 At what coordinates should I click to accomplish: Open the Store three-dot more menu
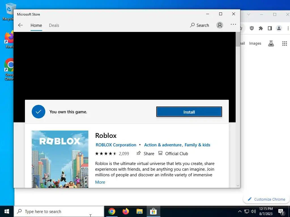click(x=233, y=24)
